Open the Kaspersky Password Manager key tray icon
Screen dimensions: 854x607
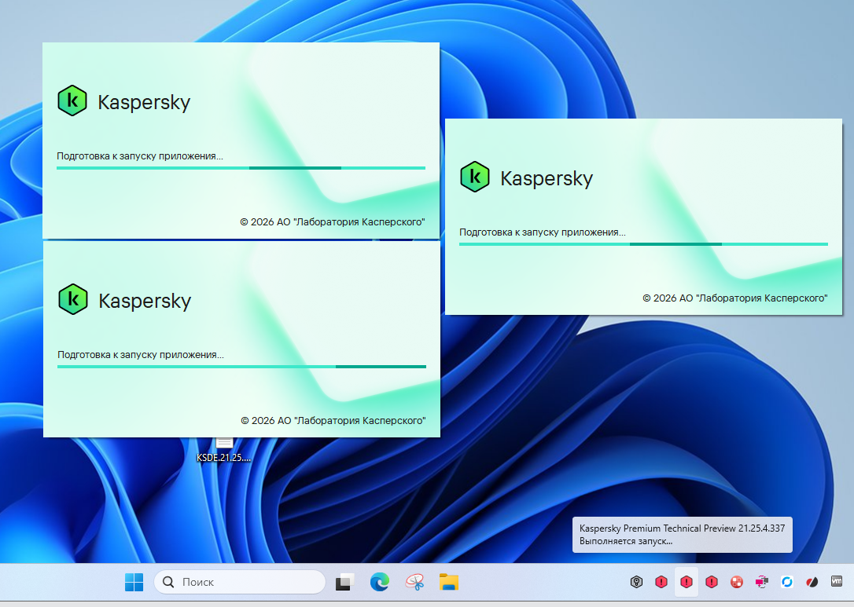click(636, 582)
